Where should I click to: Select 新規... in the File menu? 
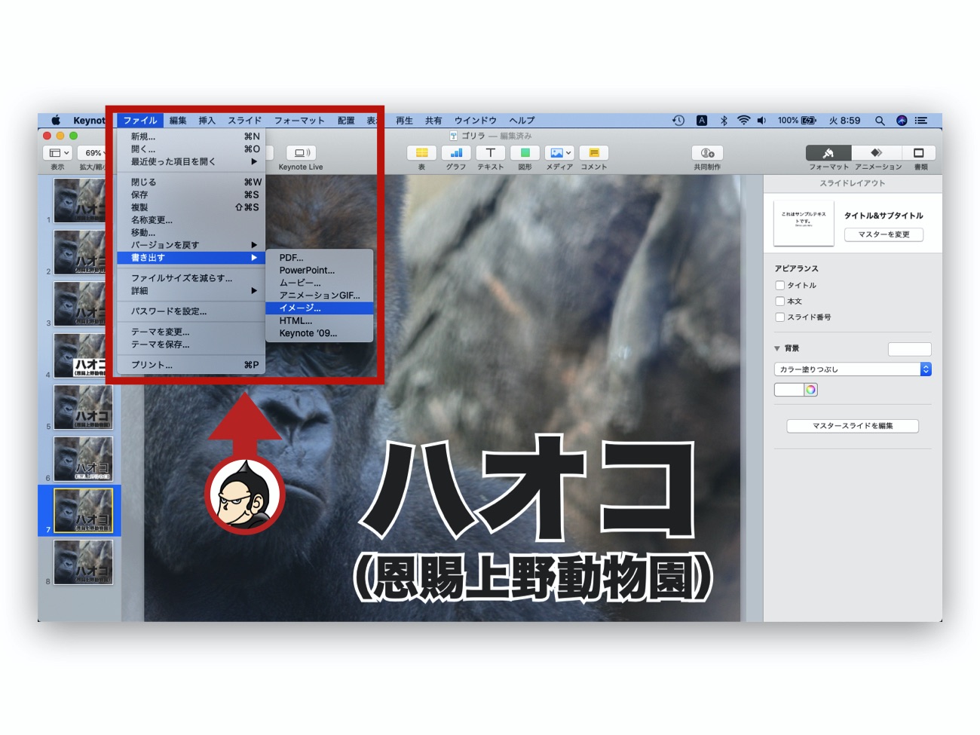[192, 136]
